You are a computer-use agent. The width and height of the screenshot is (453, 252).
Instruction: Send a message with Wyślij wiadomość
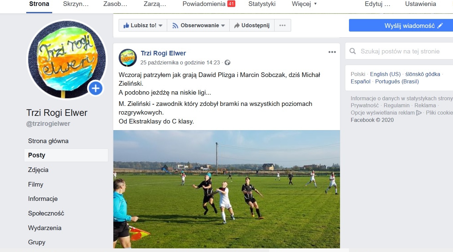401,26
